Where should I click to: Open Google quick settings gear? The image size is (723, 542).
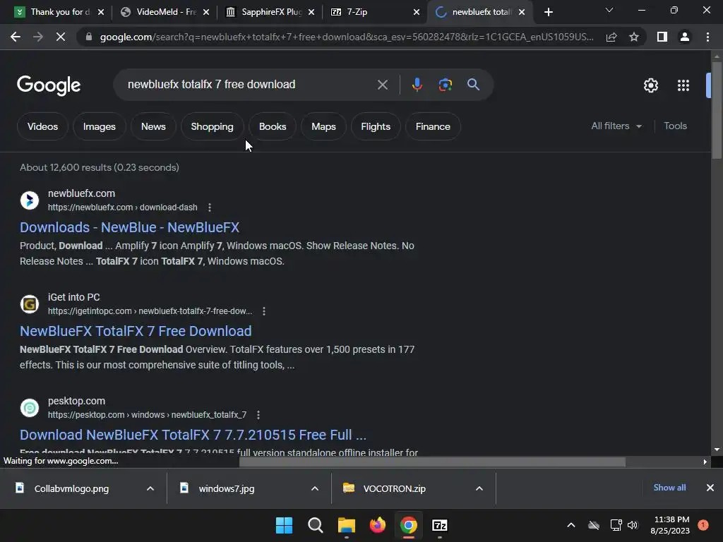tap(650, 85)
